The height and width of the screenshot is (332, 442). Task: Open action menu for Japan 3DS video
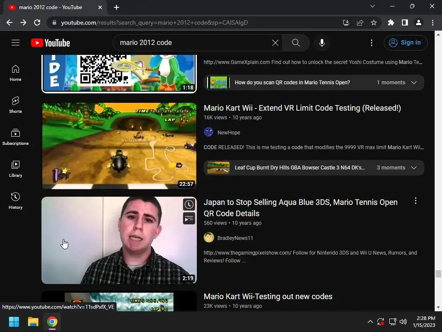click(416, 201)
